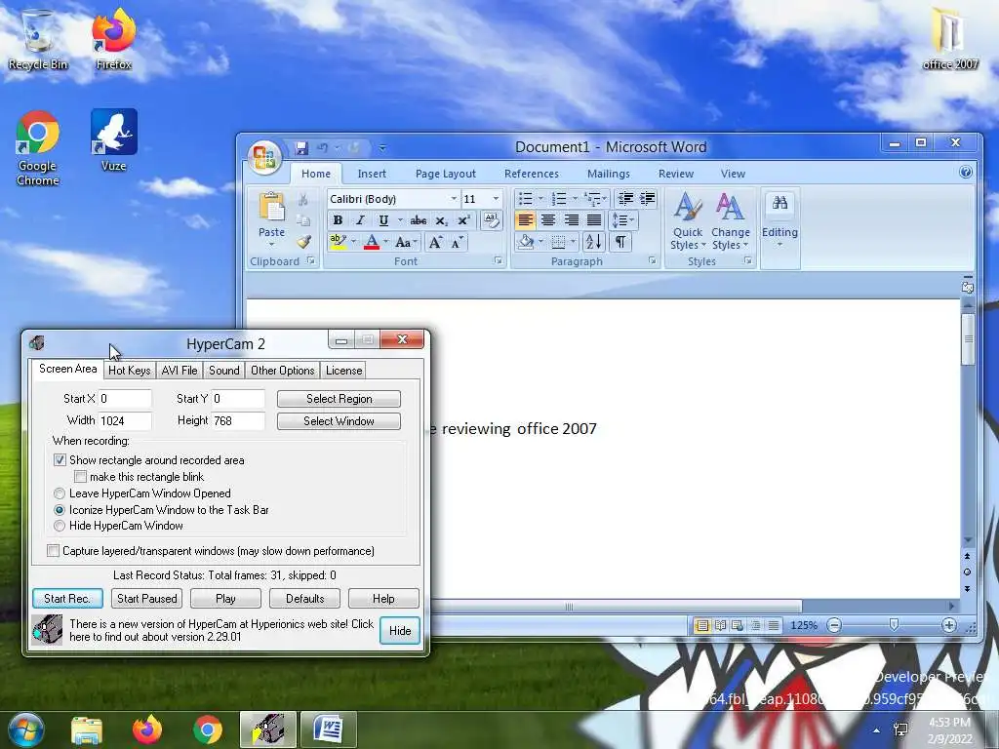This screenshot has height=749, width=999.
Task: Click the HyperCam Width input field
Action: [x=125, y=420]
